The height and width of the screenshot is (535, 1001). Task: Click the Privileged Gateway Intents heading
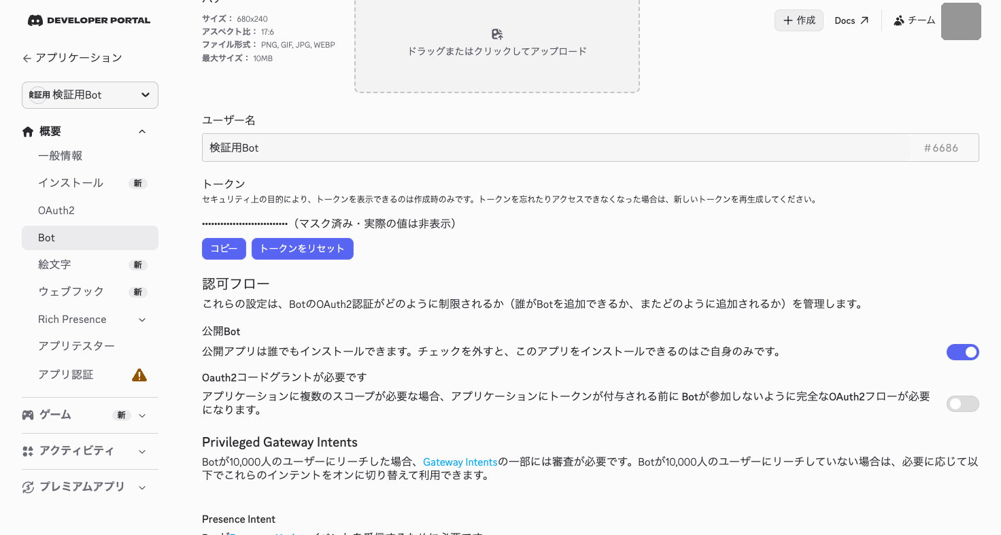(x=279, y=443)
